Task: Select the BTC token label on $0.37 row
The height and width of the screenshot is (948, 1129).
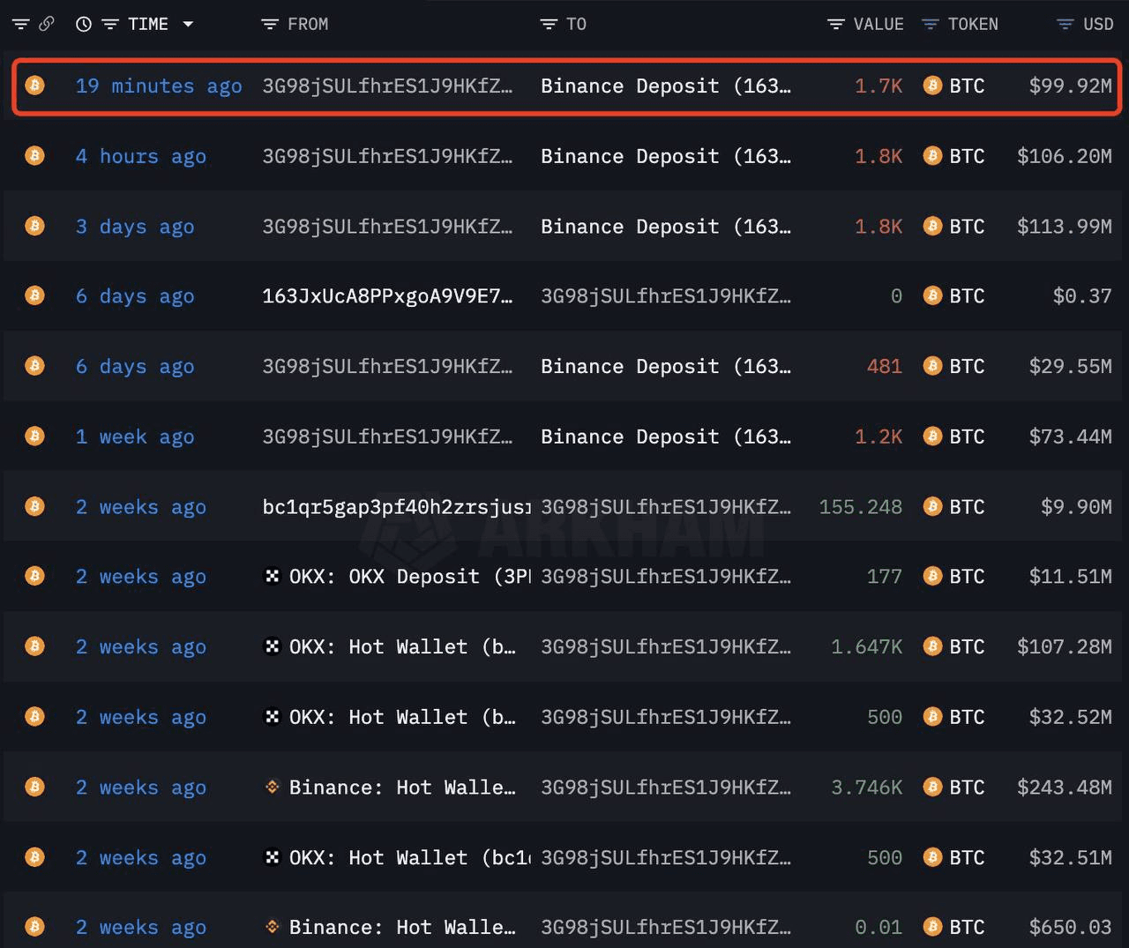Action: (x=967, y=296)
